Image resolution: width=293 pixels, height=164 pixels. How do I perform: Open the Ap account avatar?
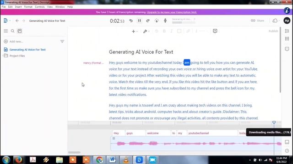[x=287, y=20]
